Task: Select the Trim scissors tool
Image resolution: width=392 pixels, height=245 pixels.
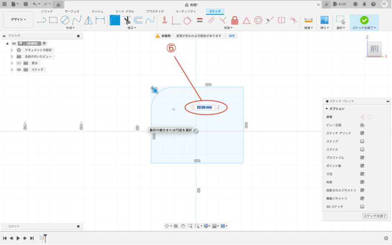Action: [127, 20]
